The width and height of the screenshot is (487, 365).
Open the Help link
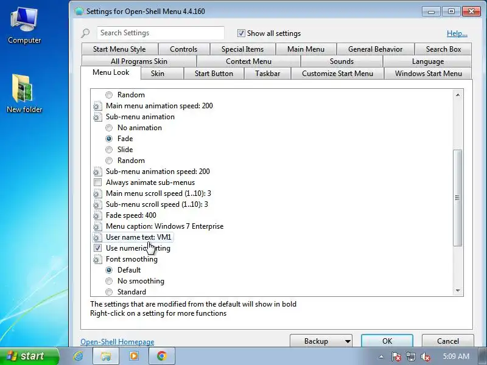457,33
